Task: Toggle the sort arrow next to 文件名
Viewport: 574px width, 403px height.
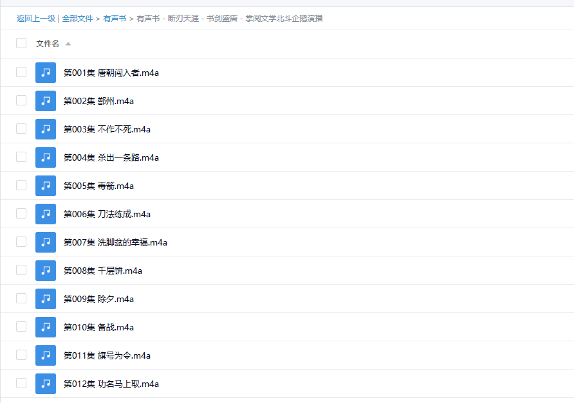Action: (x=68, y=43)
